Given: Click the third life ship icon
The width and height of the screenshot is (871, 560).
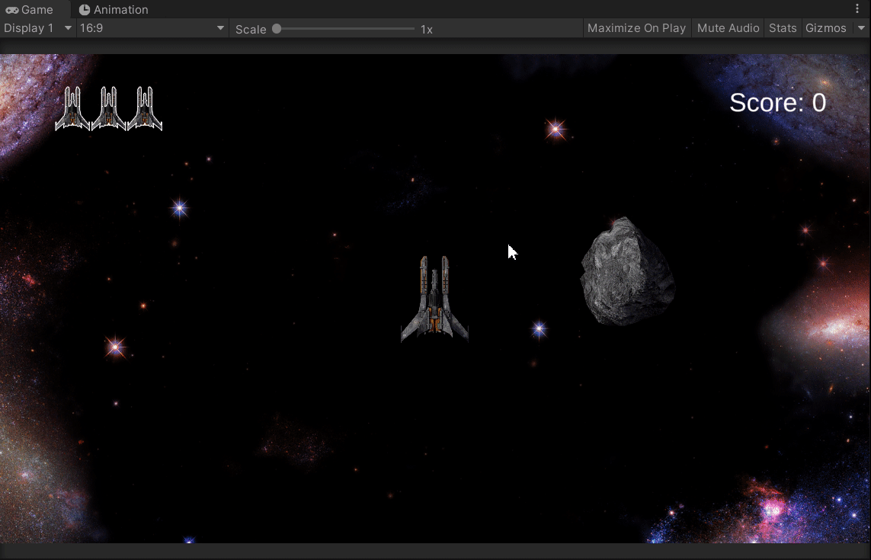Looking at the screenshot, I should [x=144, y=108].
